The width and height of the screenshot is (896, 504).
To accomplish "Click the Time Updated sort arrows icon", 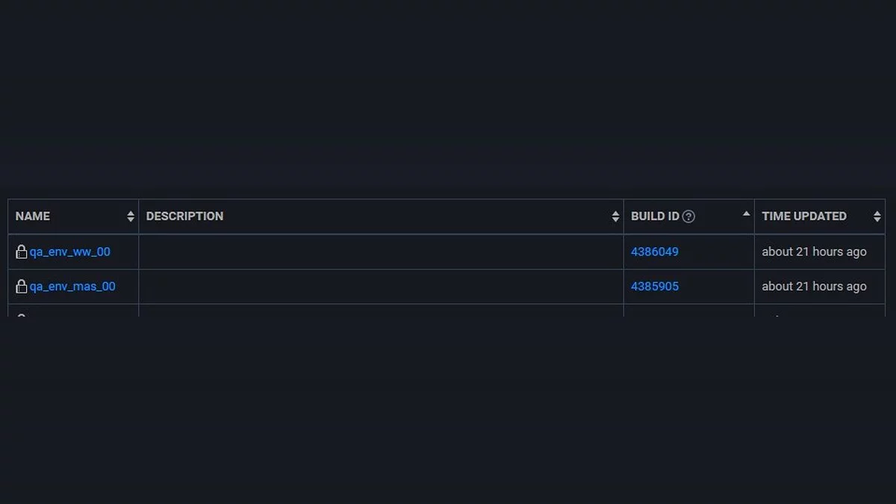I will (877, 217).
